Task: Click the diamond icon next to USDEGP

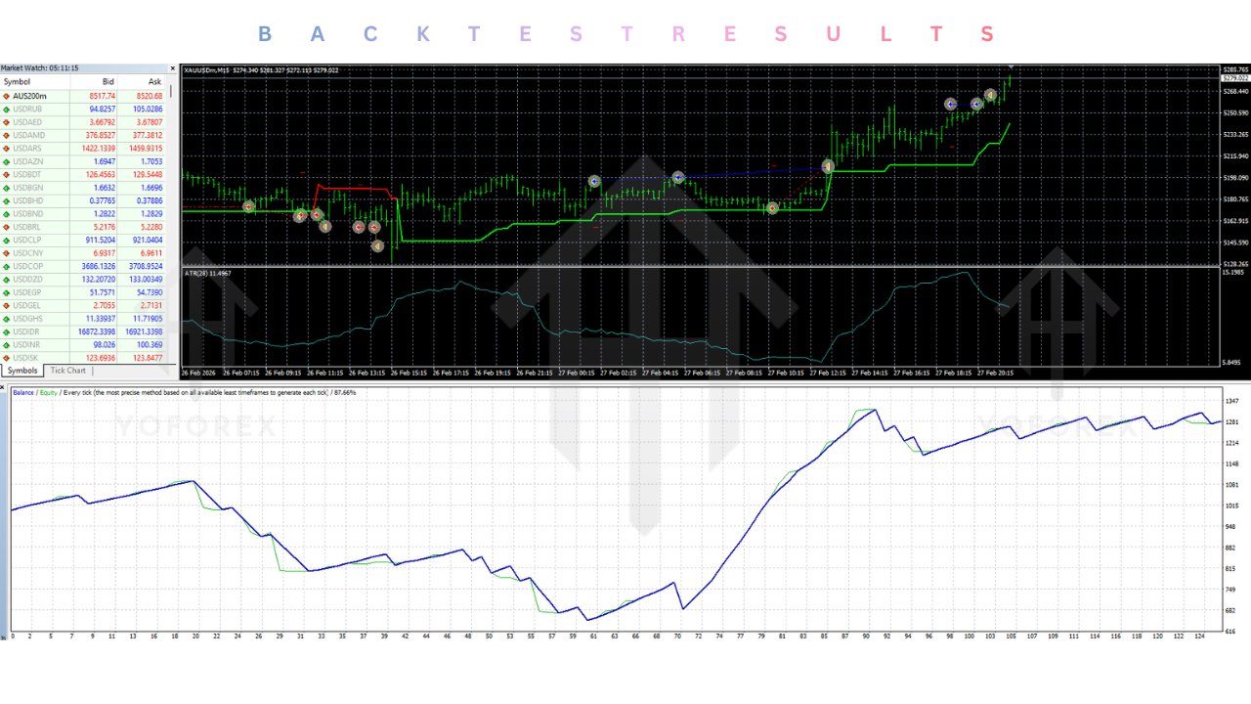Action: coord(8,291)
